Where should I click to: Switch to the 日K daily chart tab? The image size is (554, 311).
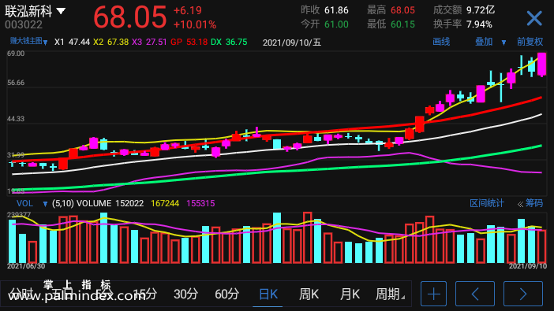click(268, 294)
